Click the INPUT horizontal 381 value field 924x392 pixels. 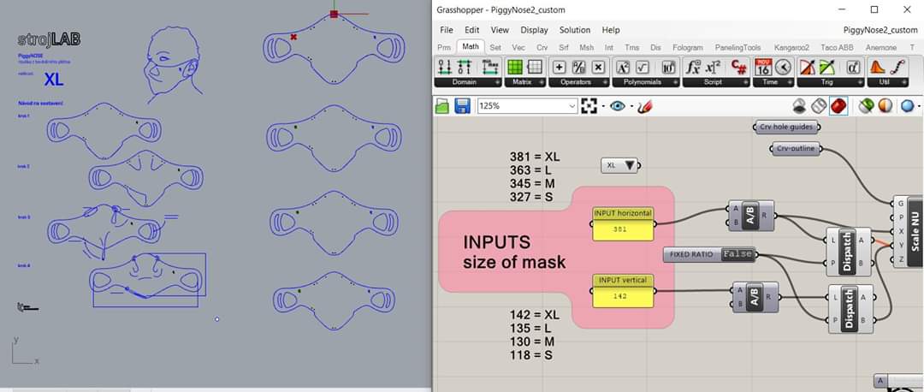[x=622, y=229]
